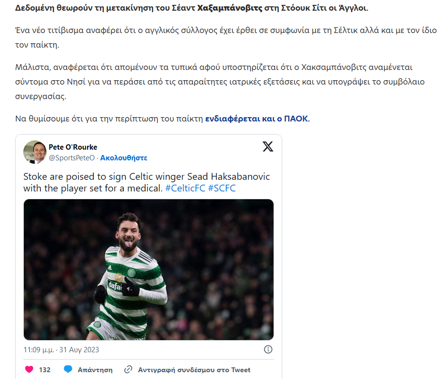
Task: Click the tweet text about Stoke signing
Action: point(147,183)
